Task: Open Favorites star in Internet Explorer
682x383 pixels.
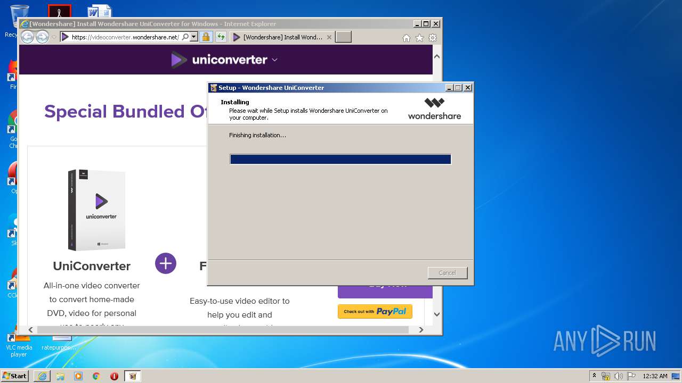Action: [419, 38]
